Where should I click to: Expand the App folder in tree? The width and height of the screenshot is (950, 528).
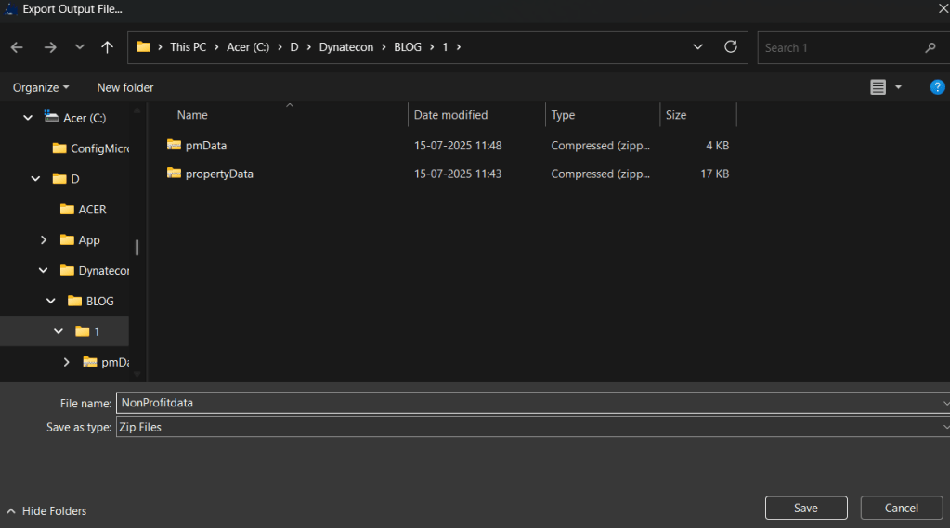click(44, 240)
